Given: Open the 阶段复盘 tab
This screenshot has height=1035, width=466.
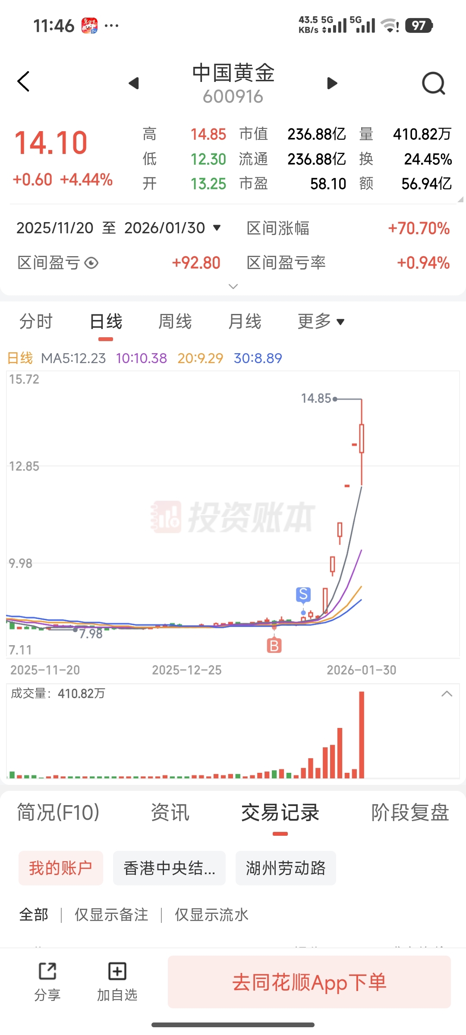Looking at the screenshot, I should 410,812.
